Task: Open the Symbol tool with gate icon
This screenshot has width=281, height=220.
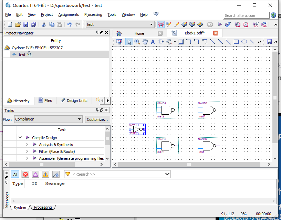Action: click(x=160, y=42)
